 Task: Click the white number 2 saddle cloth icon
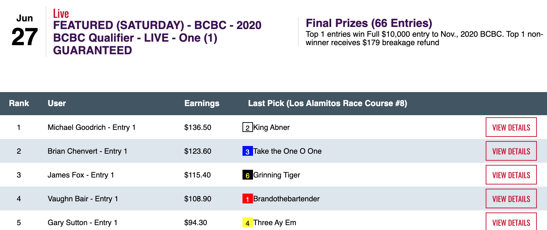[x=247, y=127]
